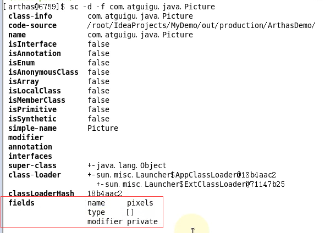The width and height of the screenshot is (325, 233).
Task: Click the isEnum false value
Action: pos(98,63)
